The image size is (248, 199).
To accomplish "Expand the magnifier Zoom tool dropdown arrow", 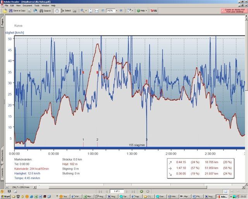I will tap(86, 11).
